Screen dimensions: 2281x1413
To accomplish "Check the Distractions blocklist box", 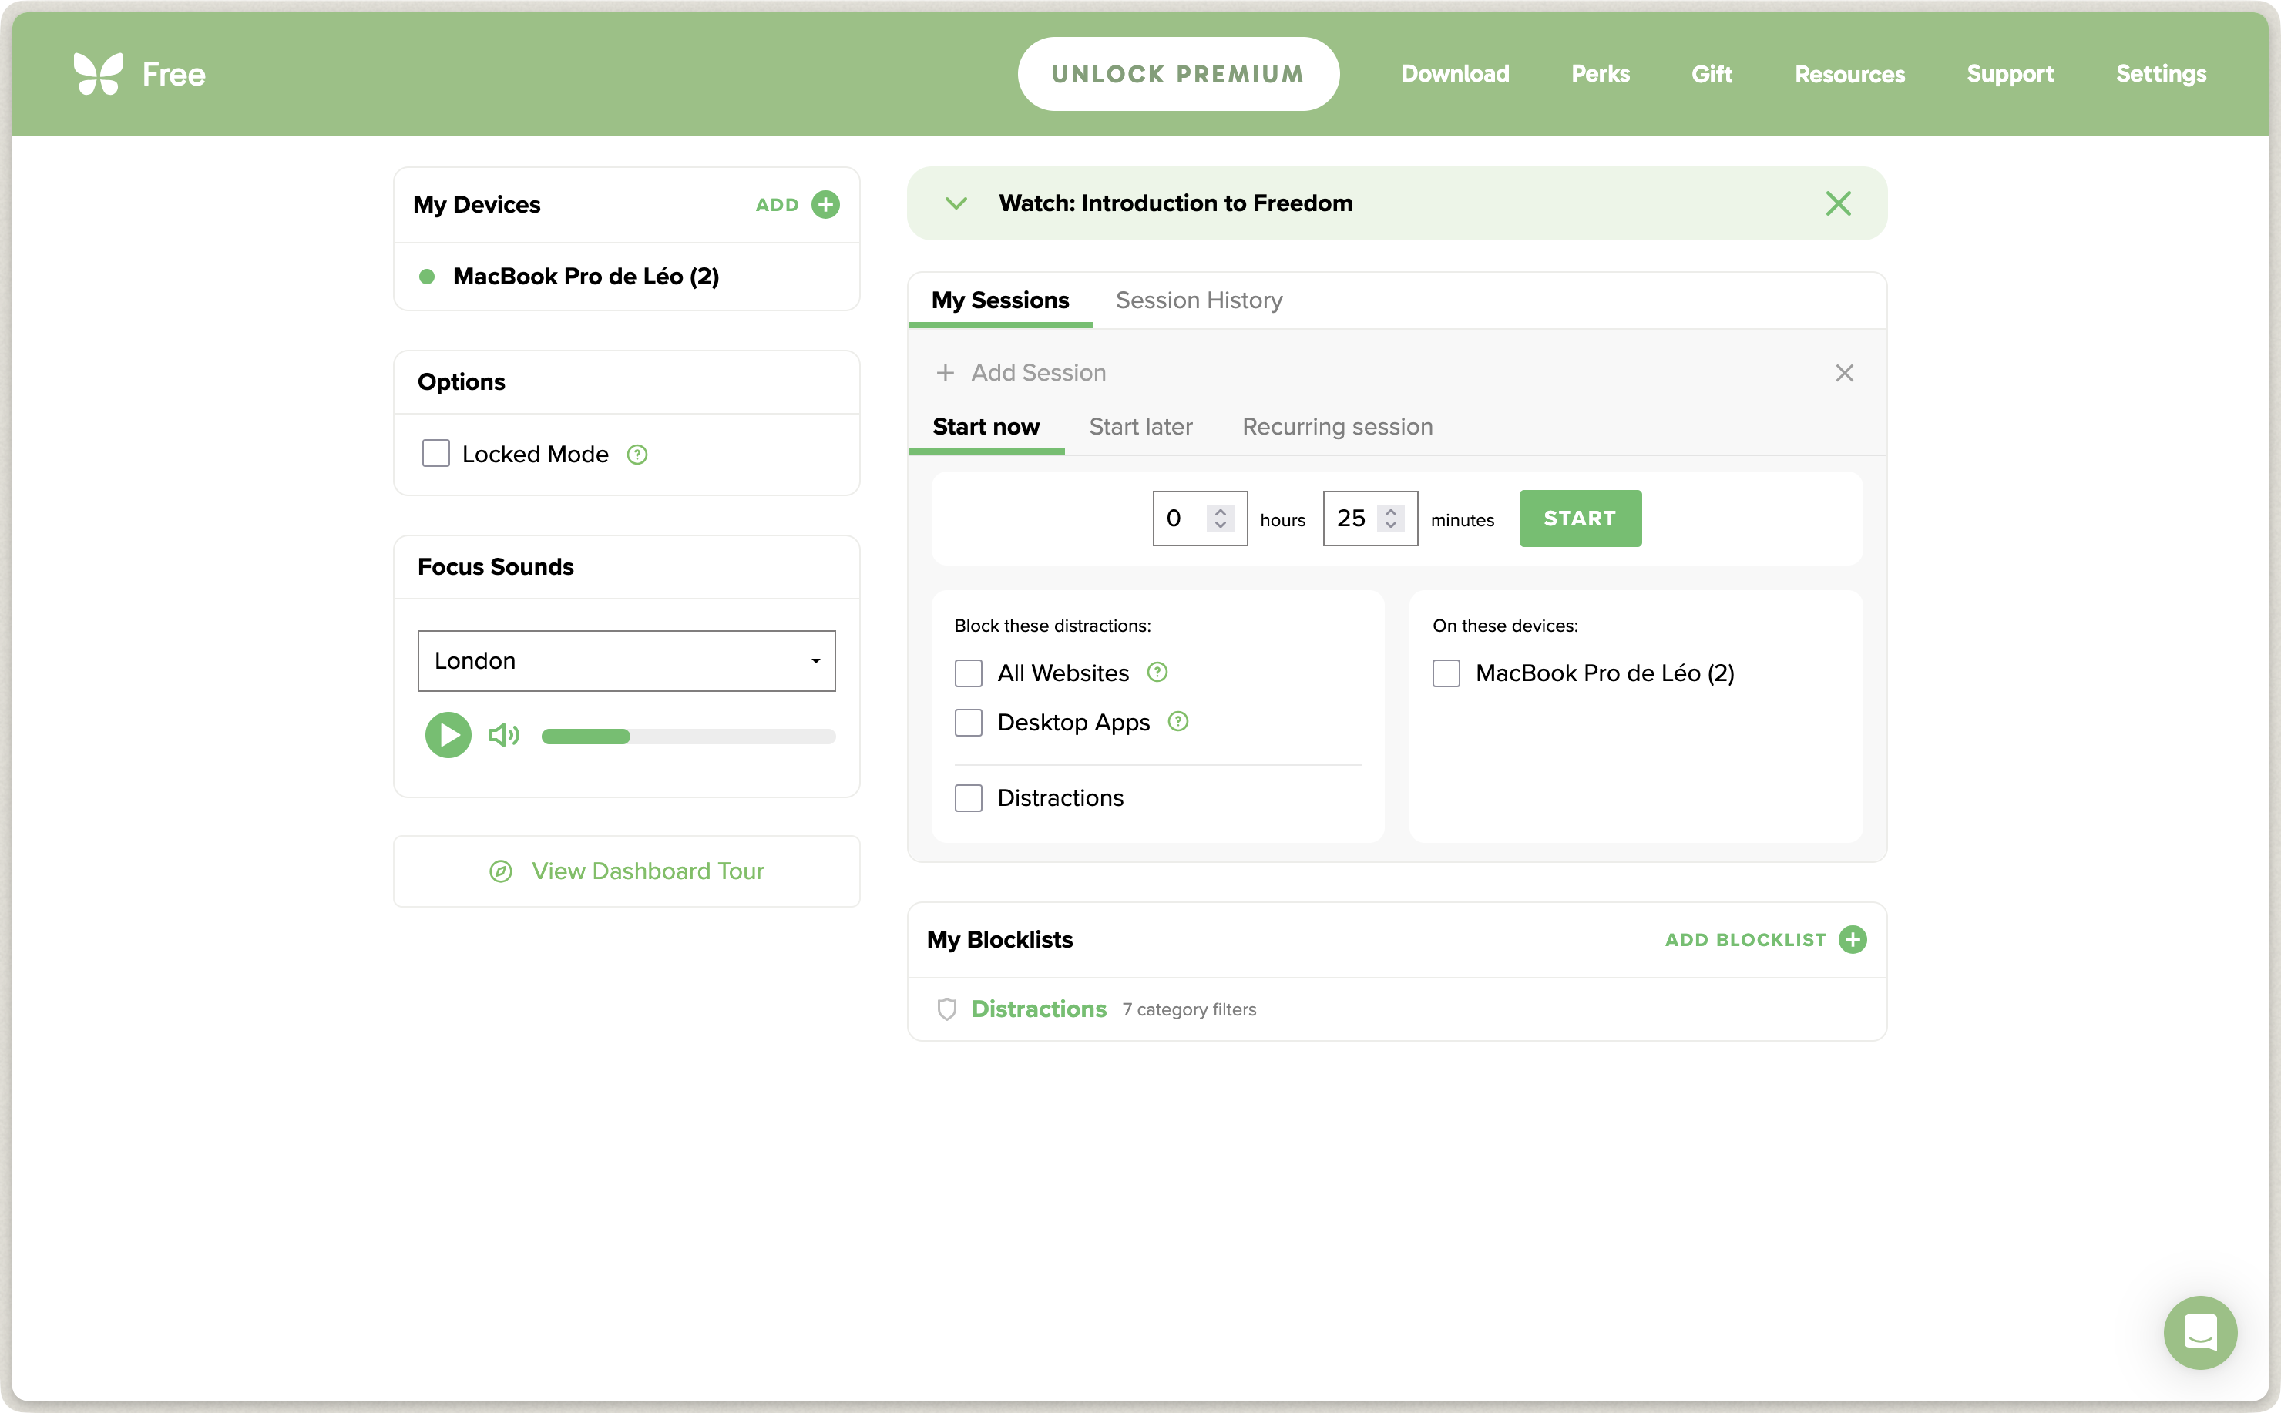I will (x=968, y=798).
